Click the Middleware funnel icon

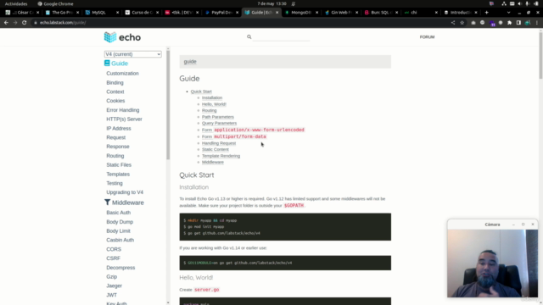[x=108, y=202]
